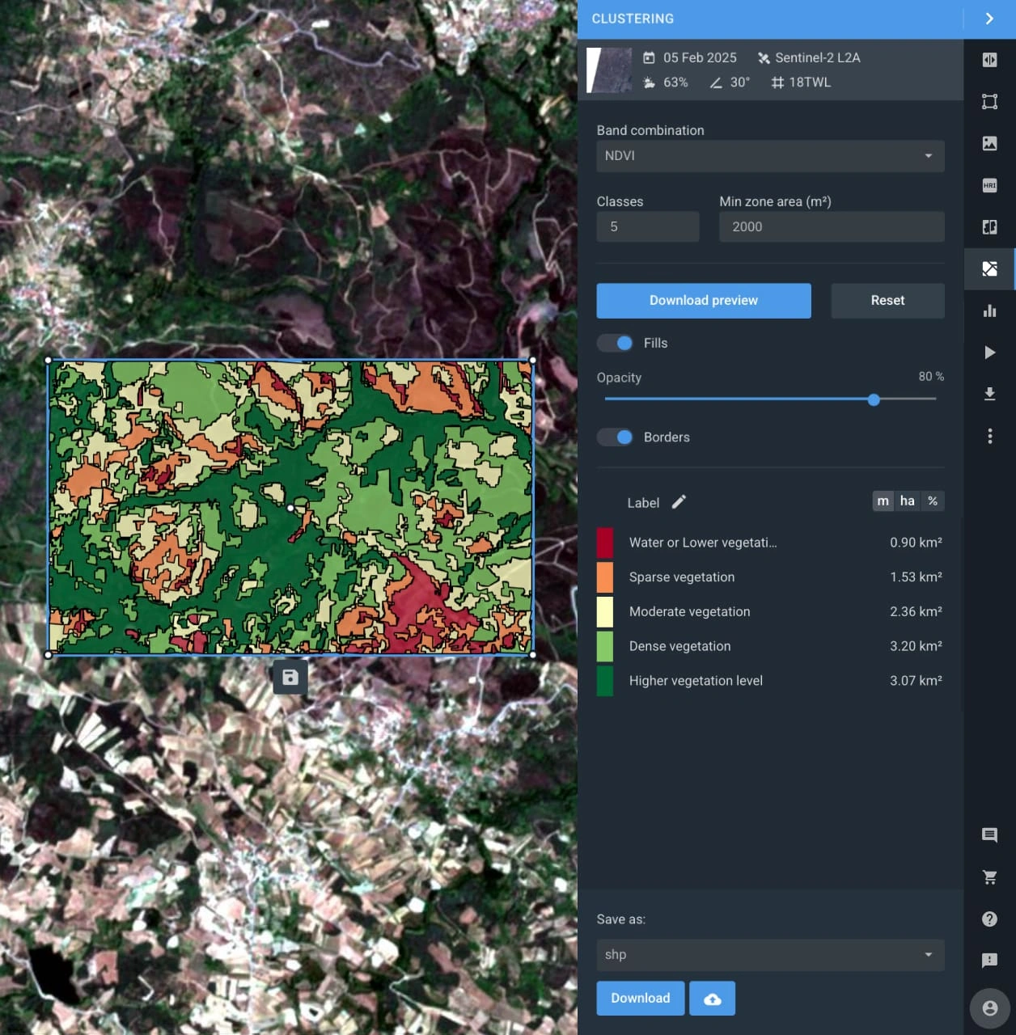Collapse the Clustering panel with the chevron
The image size is (1016, 1035).
[989, 19]
